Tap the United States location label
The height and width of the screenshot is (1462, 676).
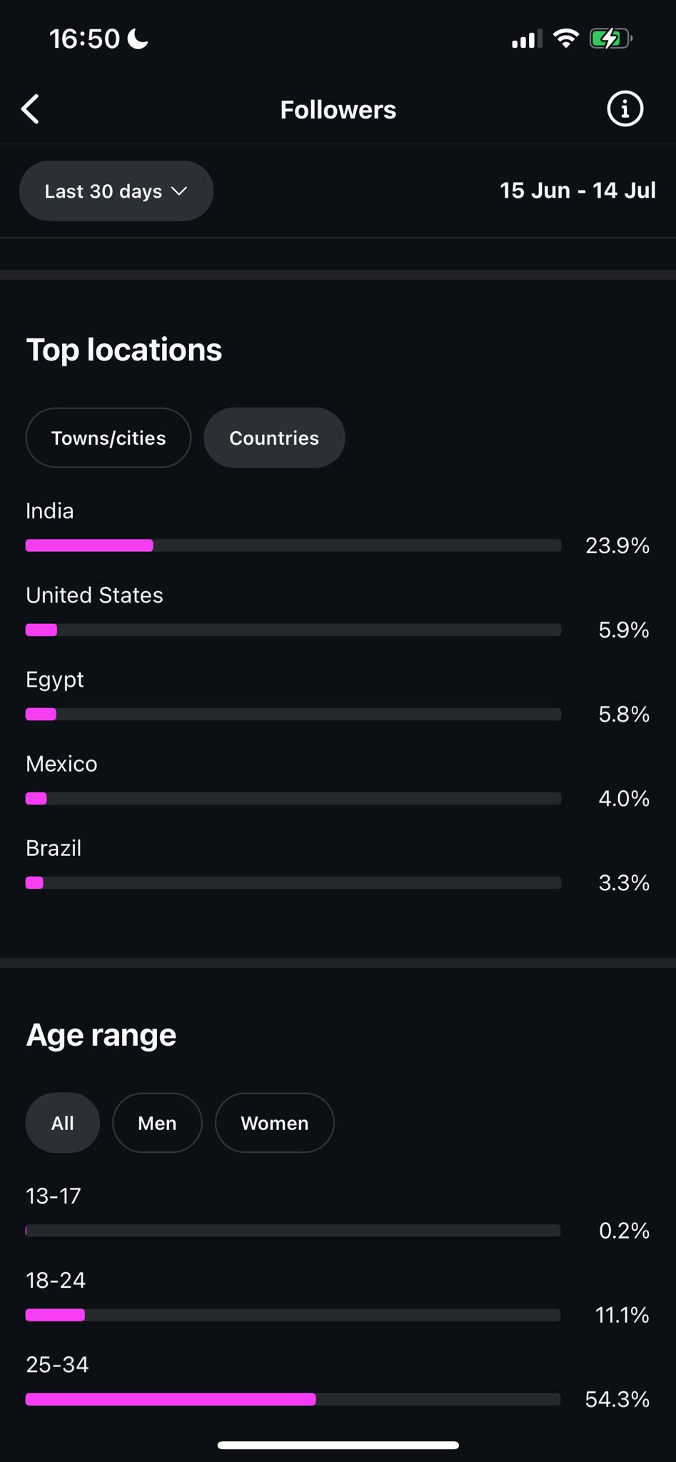[x=94, y=595]
